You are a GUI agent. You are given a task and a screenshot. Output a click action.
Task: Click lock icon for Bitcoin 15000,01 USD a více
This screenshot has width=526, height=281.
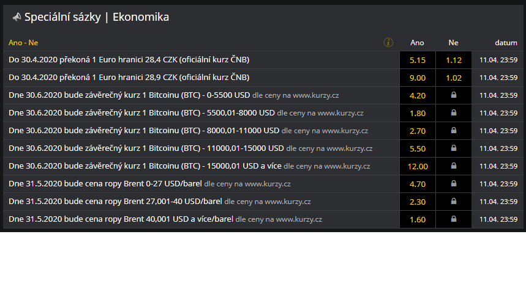click(454, 166)
